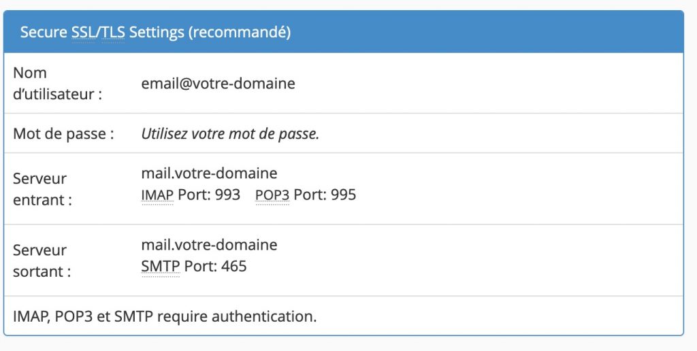Click the IMAP port number 993
The image size is (697, 351).
[x=227, y=195]
